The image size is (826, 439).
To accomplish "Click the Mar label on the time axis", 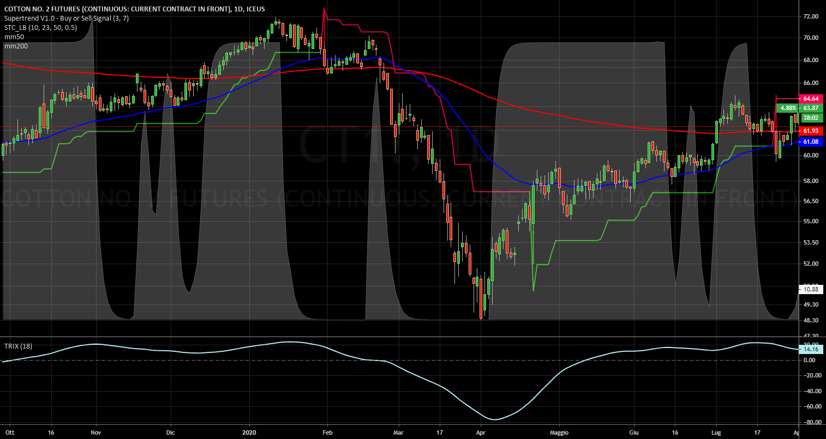I will (x=398, y=433).
